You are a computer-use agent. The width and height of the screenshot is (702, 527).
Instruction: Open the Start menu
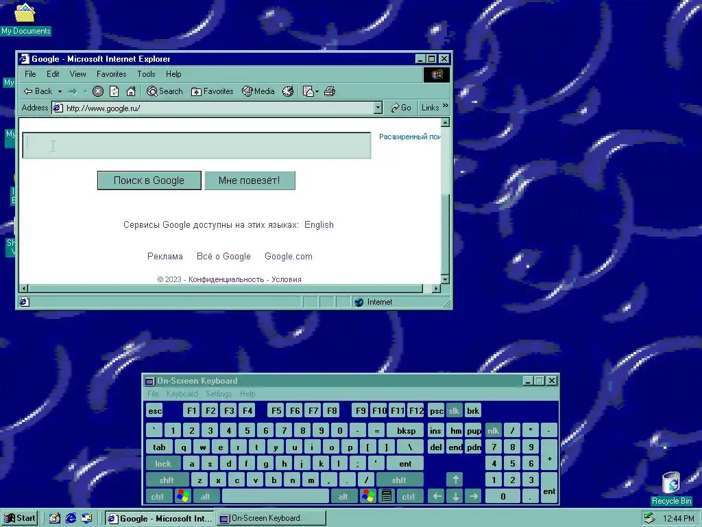(20, 518)
